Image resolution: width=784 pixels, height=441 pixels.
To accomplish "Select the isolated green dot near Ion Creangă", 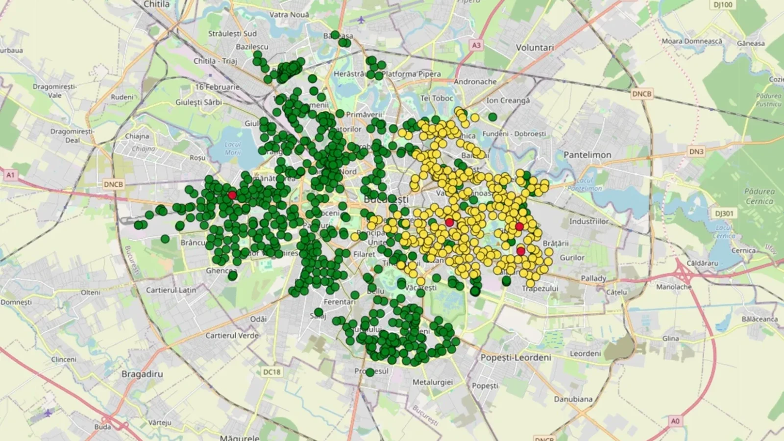I will pyautogui.click(x=492, y=117).
